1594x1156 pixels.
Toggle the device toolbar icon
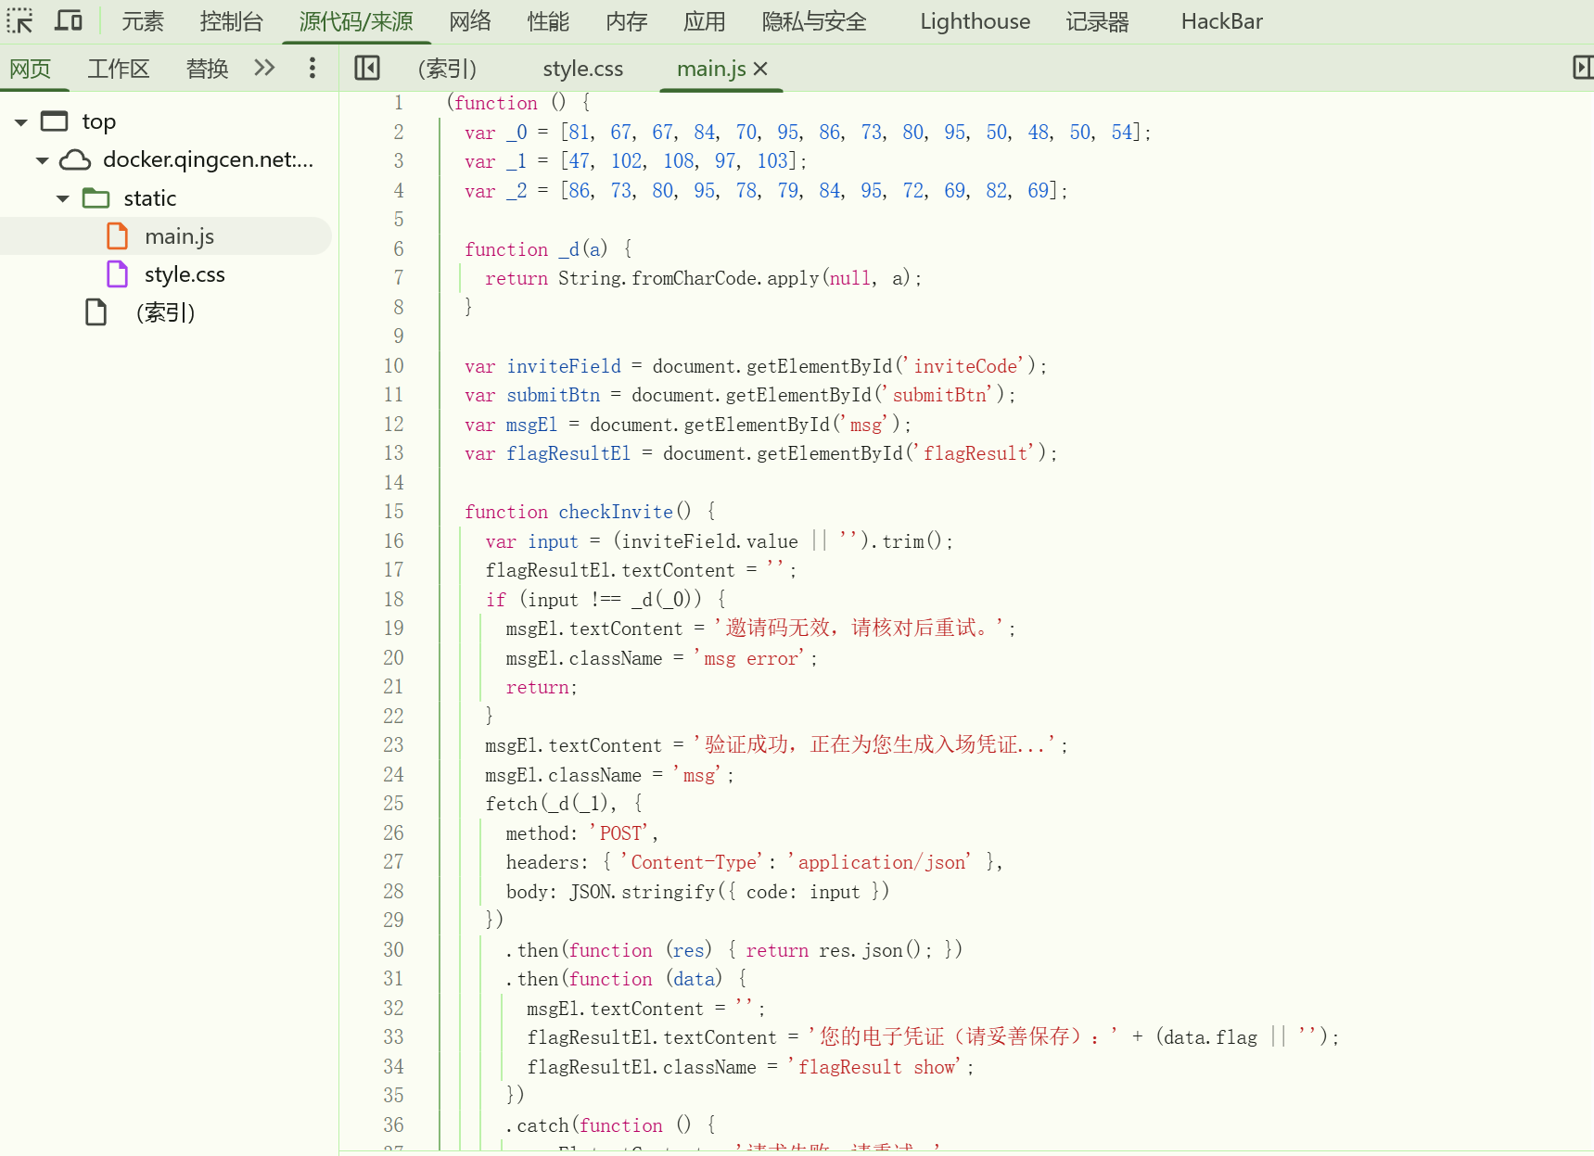(69, 20)
